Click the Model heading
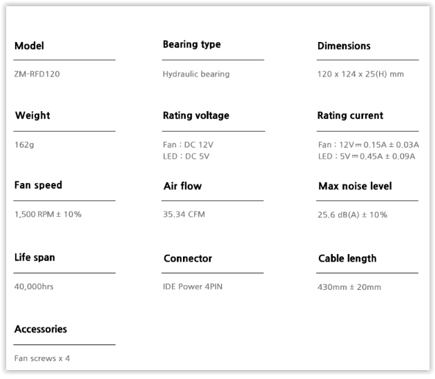 (x=29, y=46)
